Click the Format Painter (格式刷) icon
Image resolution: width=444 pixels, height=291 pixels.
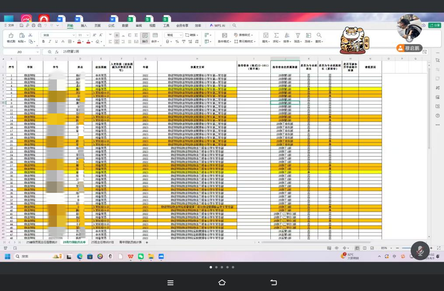10,37
